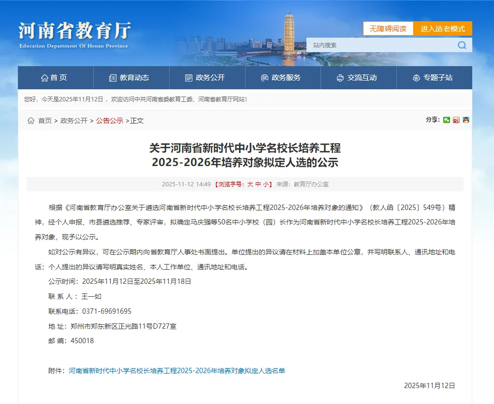
Task: Set font size to 大 (large)
Action: click(250, 184)
